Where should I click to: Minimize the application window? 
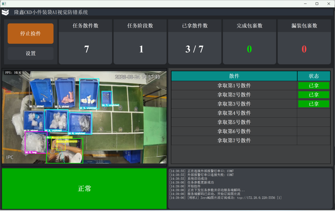coord(305,4)
